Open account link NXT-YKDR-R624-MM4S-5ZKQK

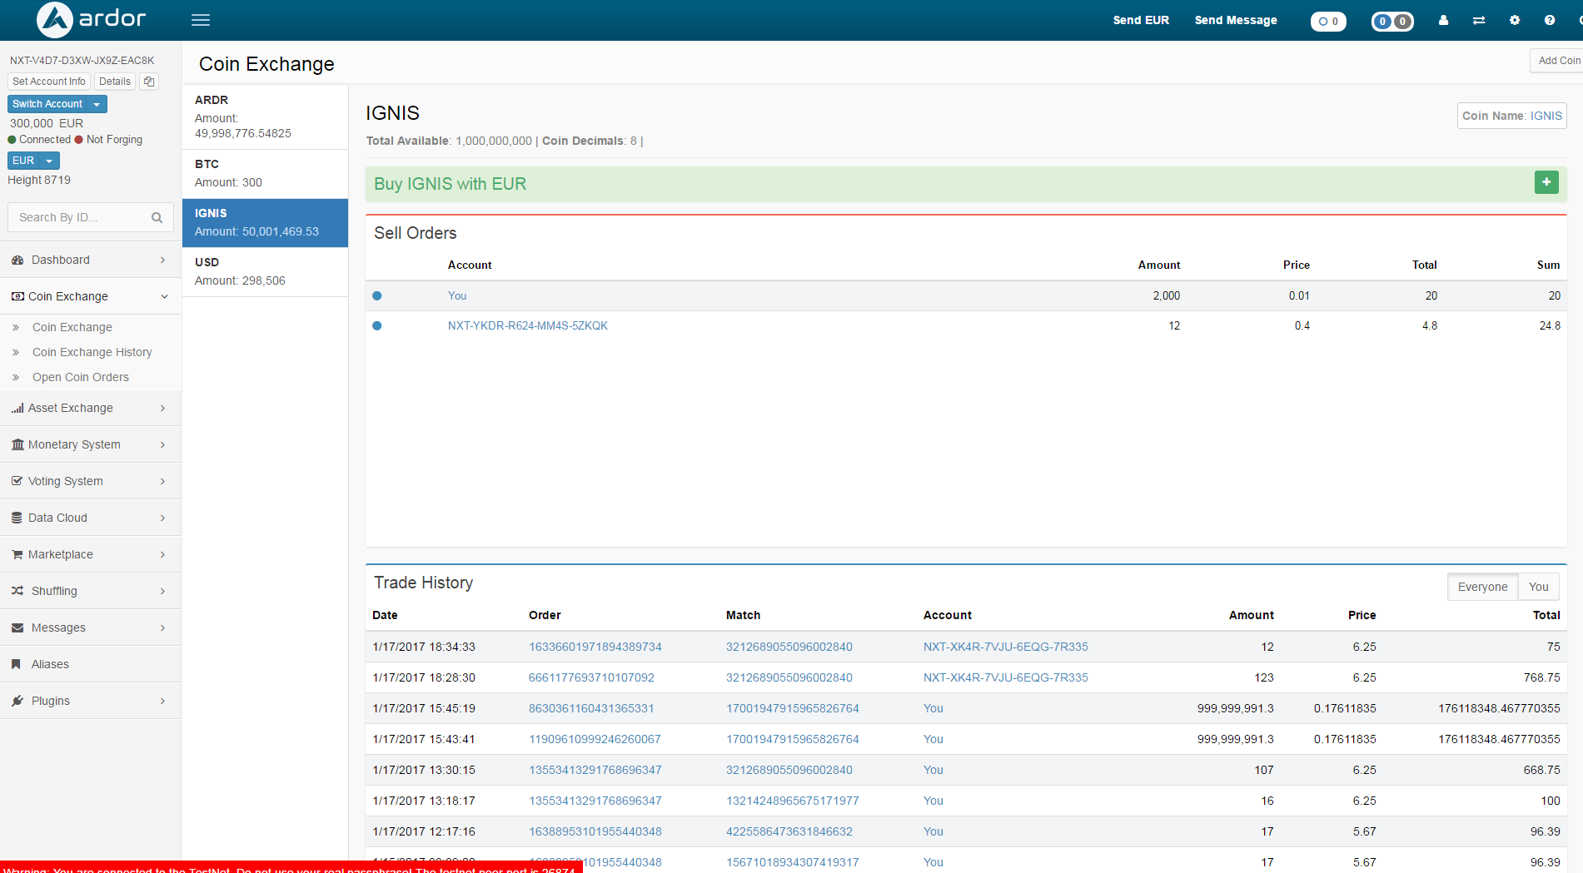click(528, 325)
